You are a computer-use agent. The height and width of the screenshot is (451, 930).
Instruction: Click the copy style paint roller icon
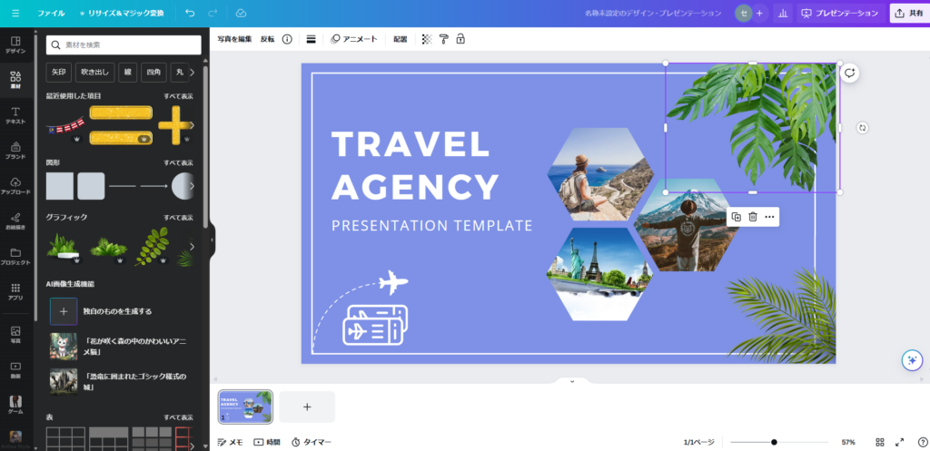(443, 39)
